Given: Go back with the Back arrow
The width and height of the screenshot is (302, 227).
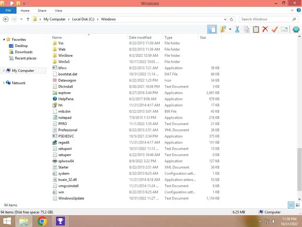Looking at the screenshot, I should click(x=6, y=19).
